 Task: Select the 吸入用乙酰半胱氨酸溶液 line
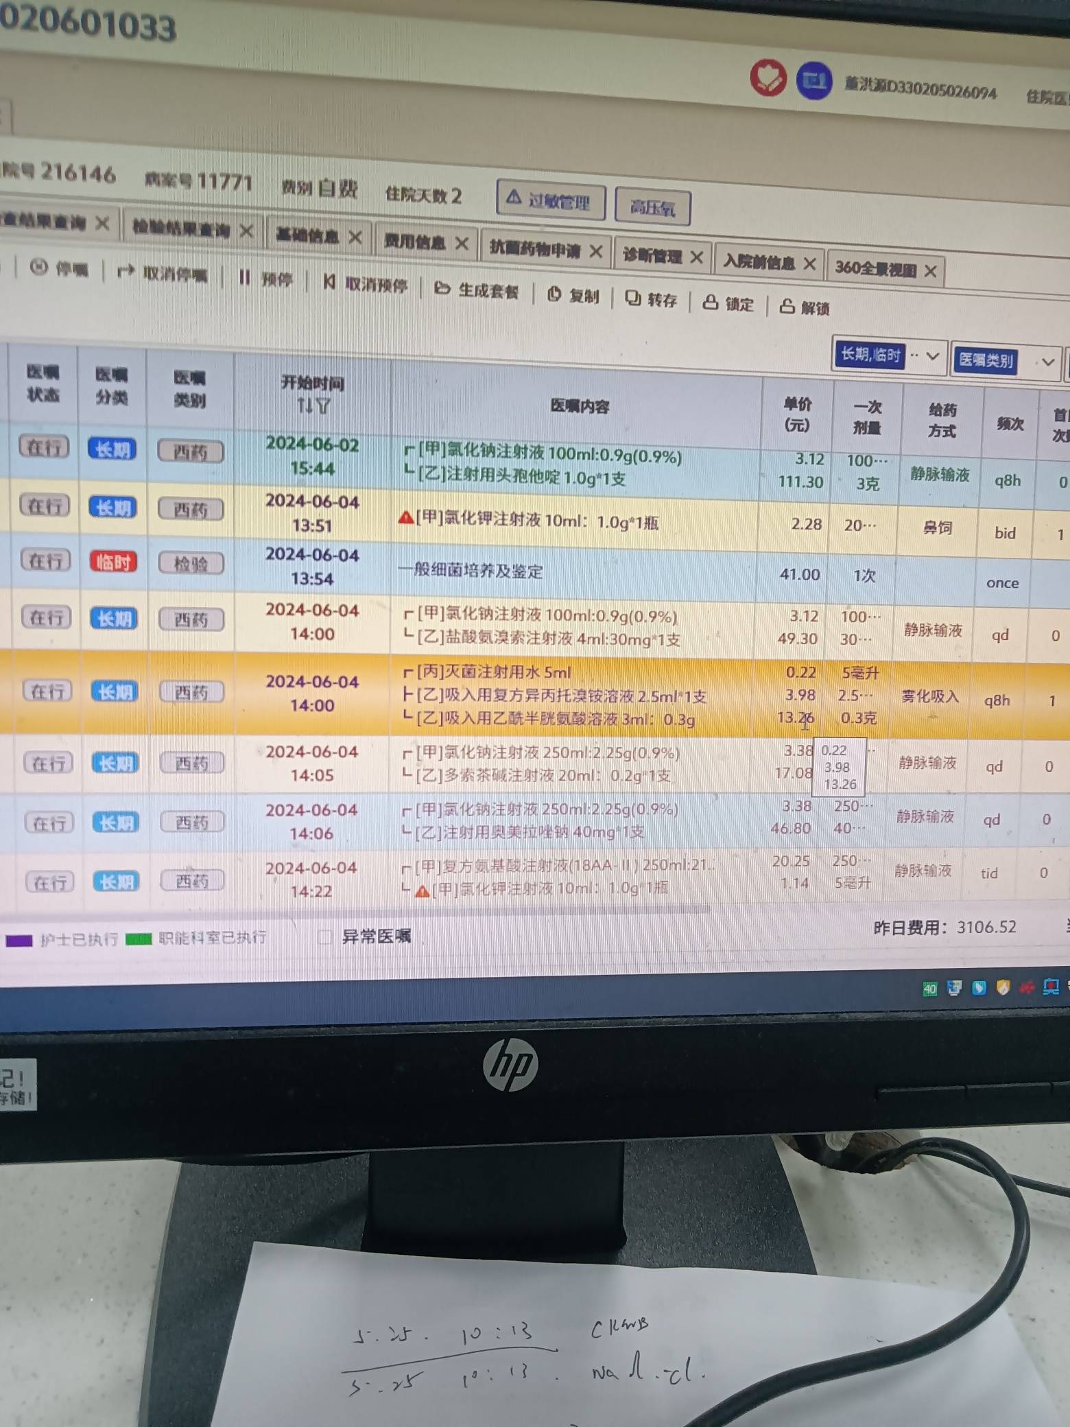(556, 719)
